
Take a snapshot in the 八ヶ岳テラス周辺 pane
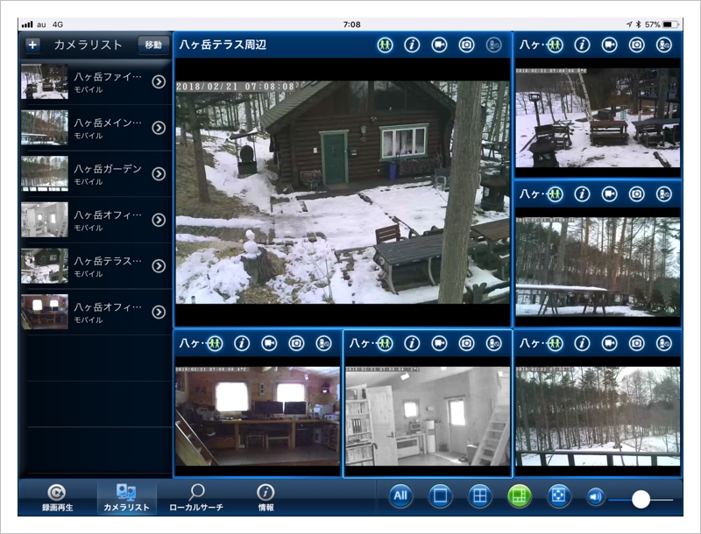pyautogui.click(x=467, y=45)
